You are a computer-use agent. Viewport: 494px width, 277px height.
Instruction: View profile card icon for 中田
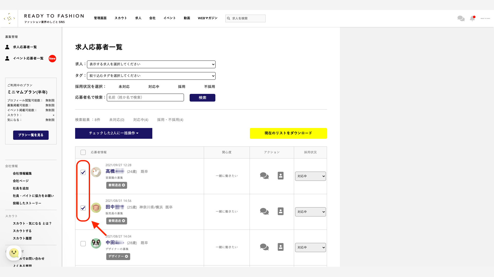click(x=280, y=247)
